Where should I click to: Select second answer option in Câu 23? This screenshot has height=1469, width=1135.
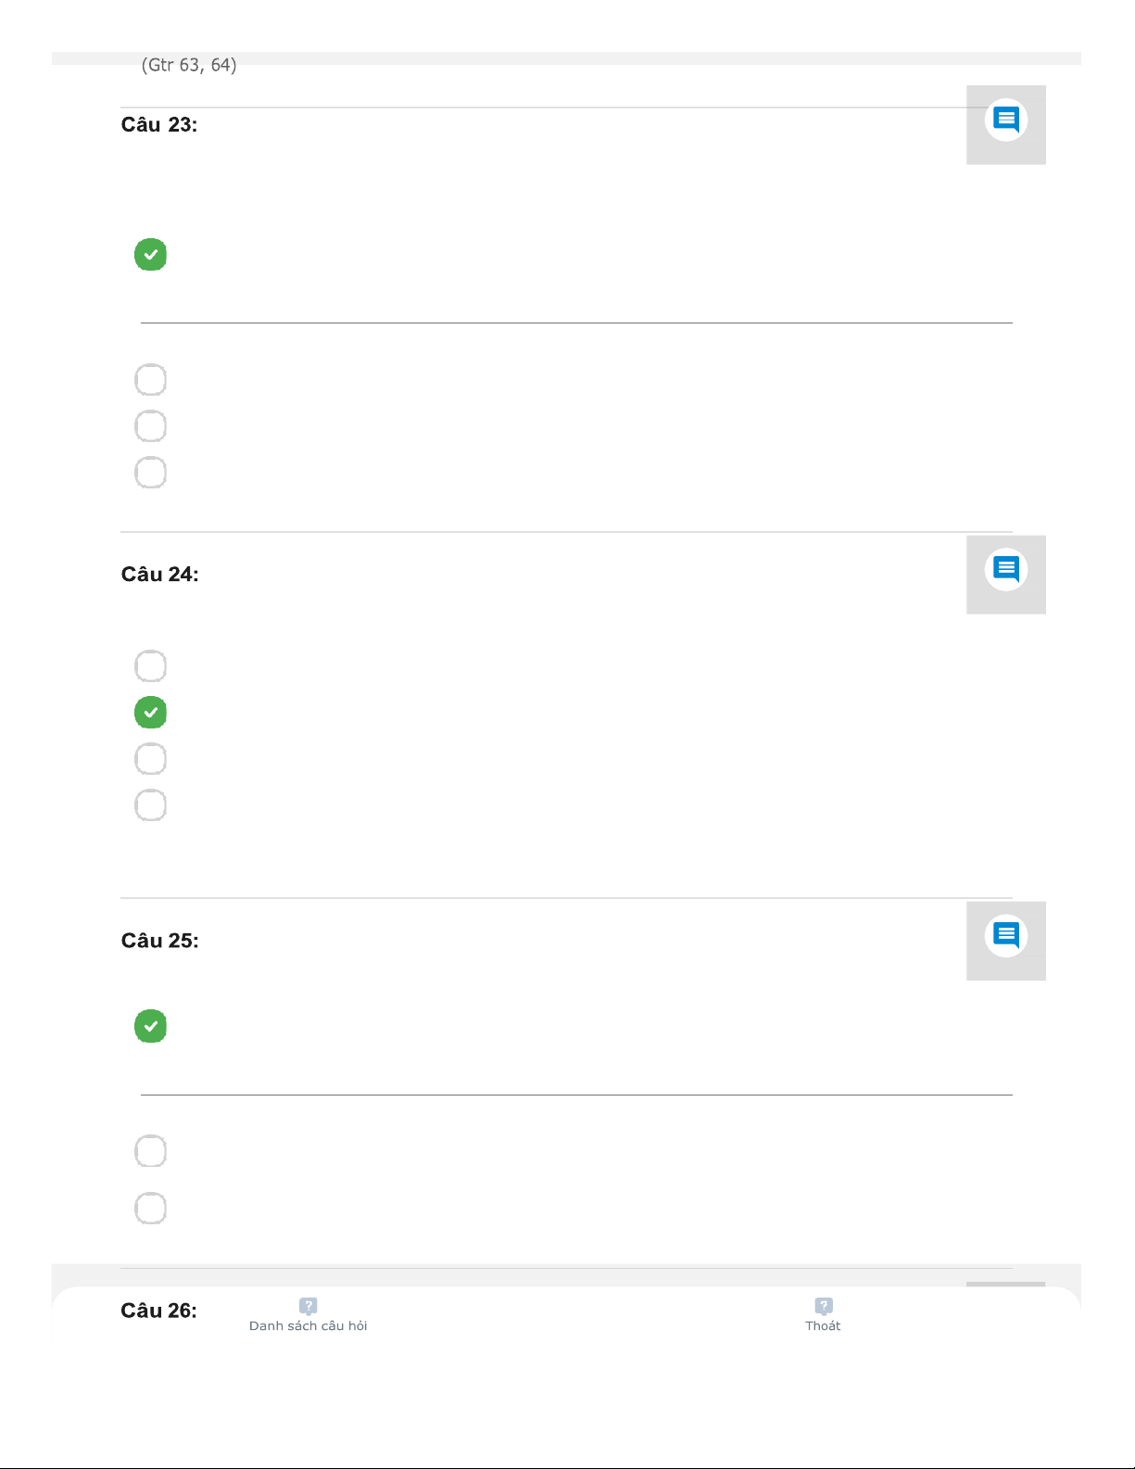click(150, 380)
